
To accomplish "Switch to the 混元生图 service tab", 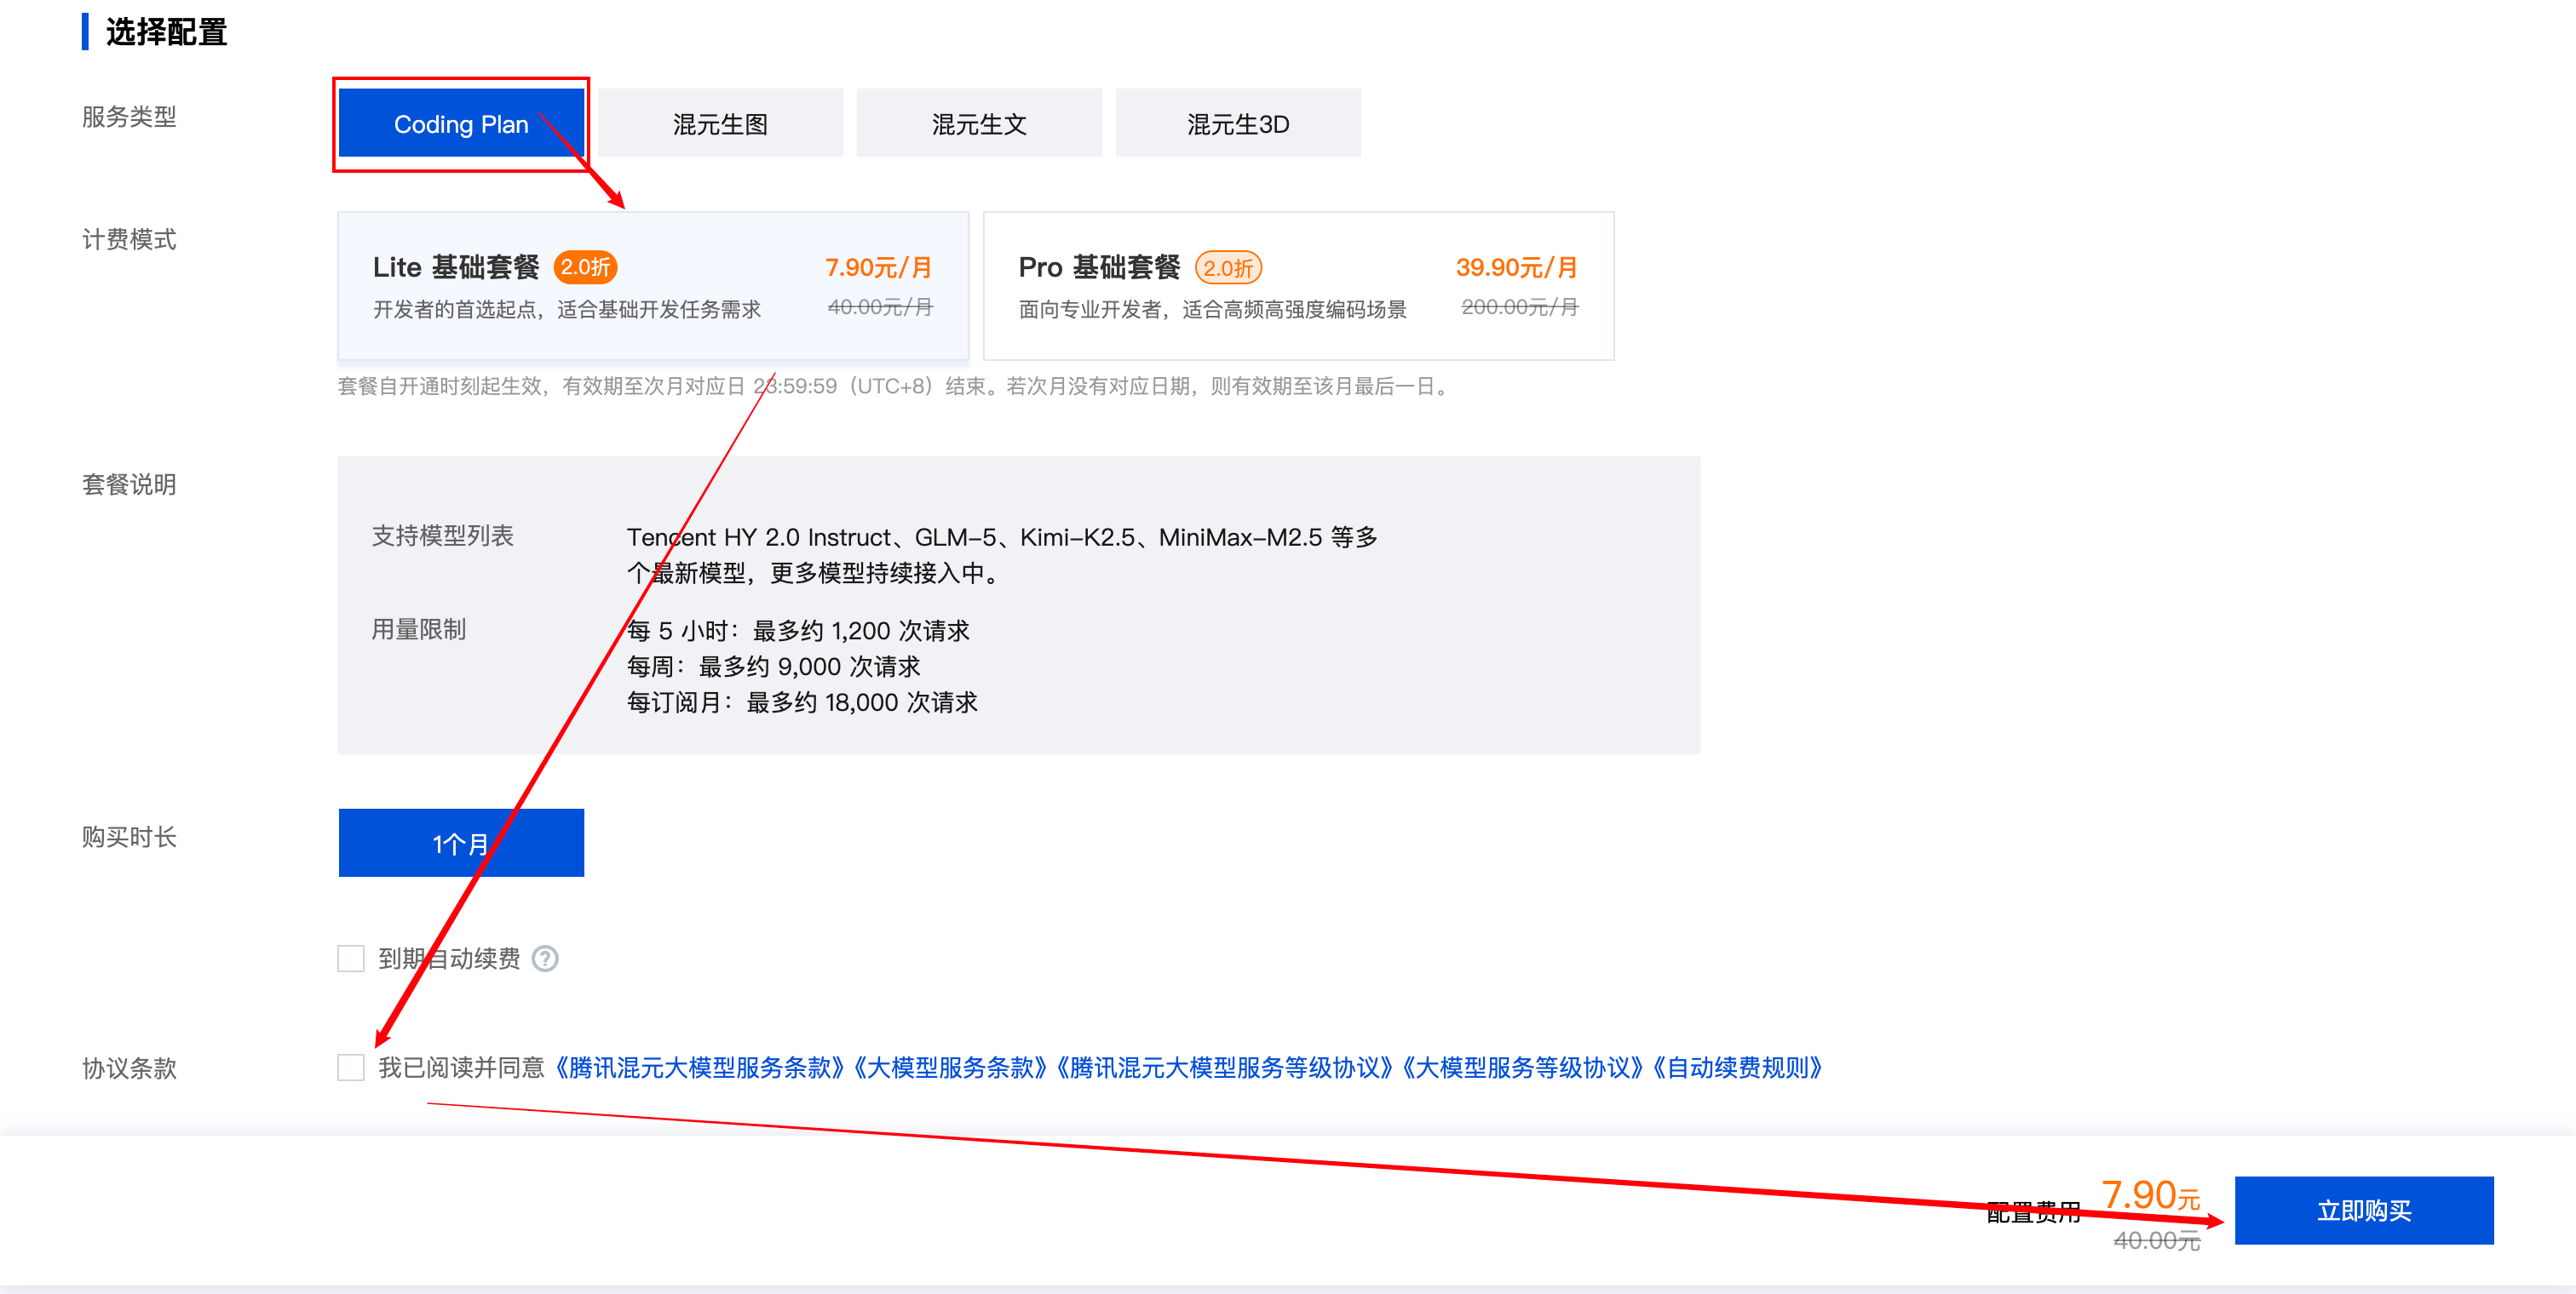I will 718,123.
